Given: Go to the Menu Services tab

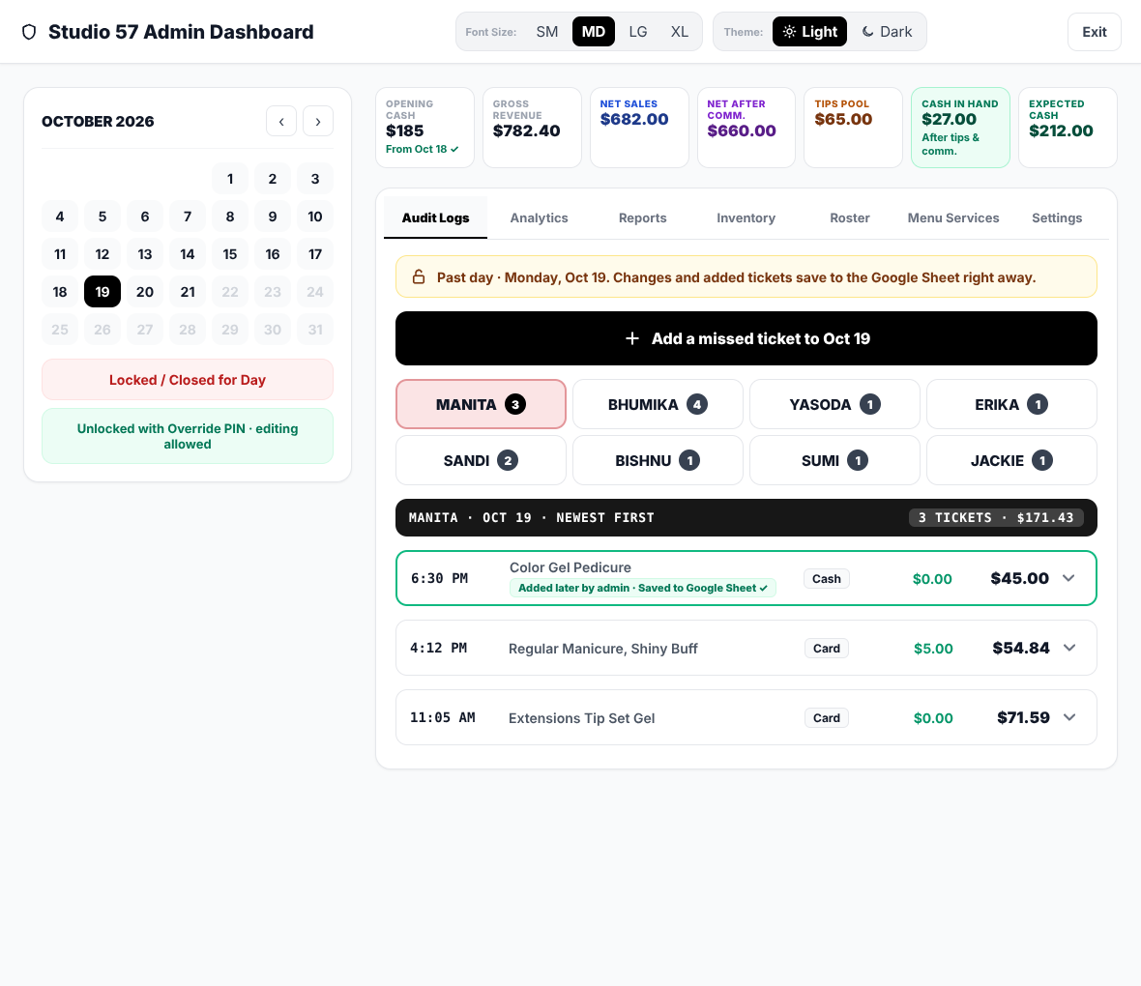Looking at the screenshot, I should pyautogui.click(x=953, y=217).
